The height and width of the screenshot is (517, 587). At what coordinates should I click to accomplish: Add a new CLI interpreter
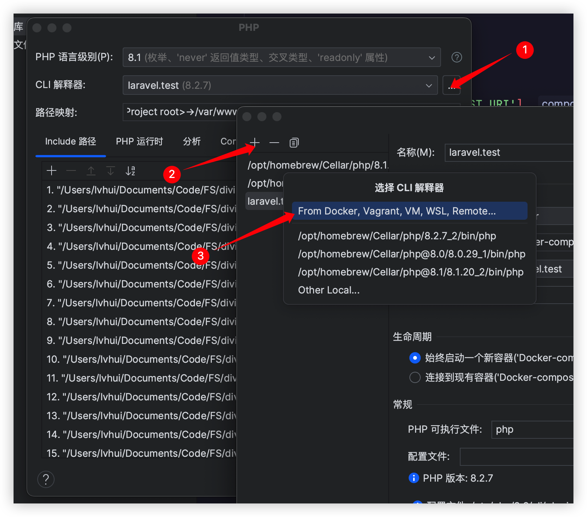pyautogui.click(x=255, y=143)
